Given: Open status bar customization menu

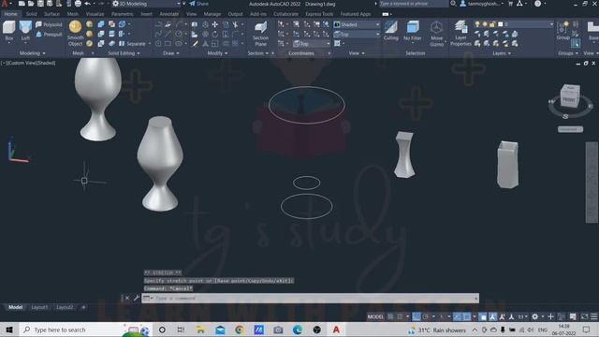Looking at the screenshot, I should [594, 316].
